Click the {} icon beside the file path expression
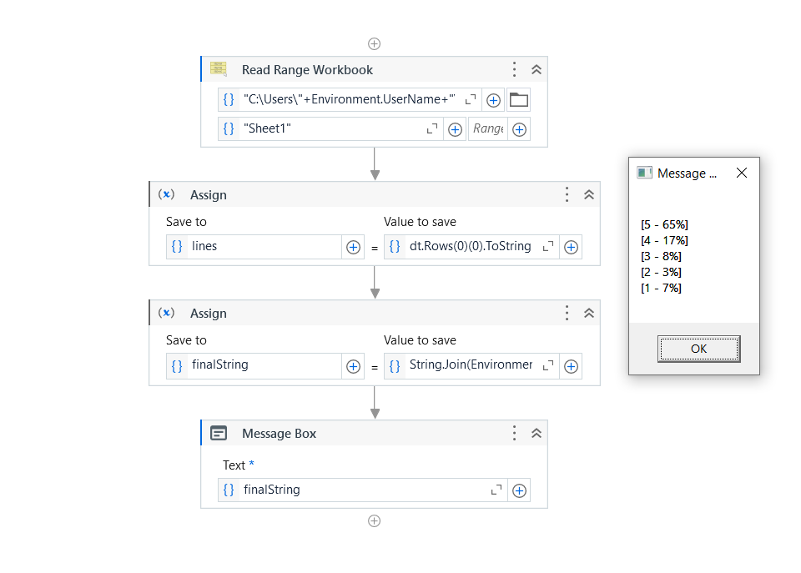Image resolution: width=801 pixels, height=573 pixels. pos(229,99)
